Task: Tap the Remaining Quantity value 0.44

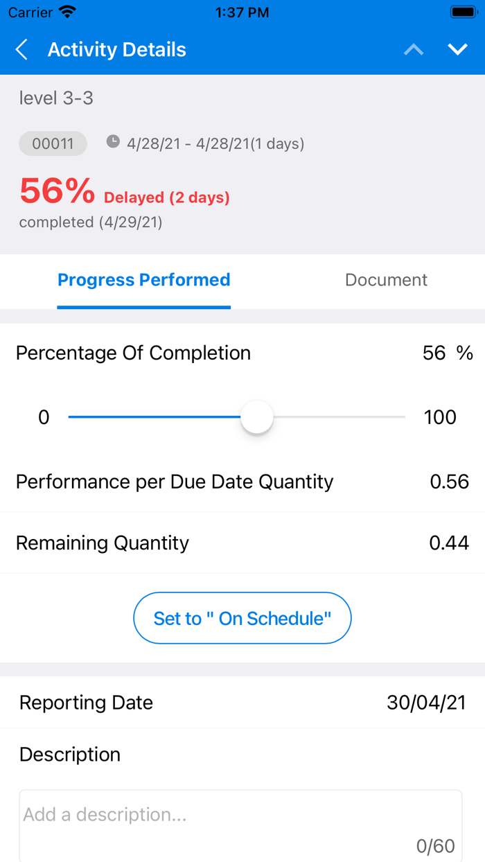Action: click(x=449, y=543)
